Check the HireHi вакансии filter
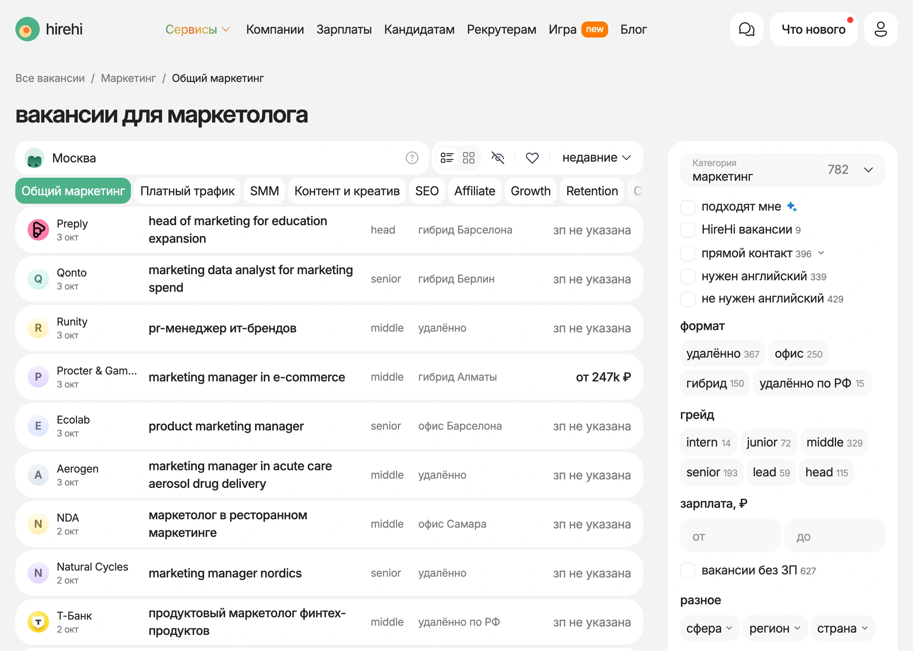This screenshot has width=913, height=651. [688, 230]
